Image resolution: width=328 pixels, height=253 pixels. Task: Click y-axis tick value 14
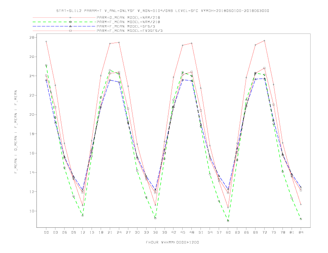[32, 172]
